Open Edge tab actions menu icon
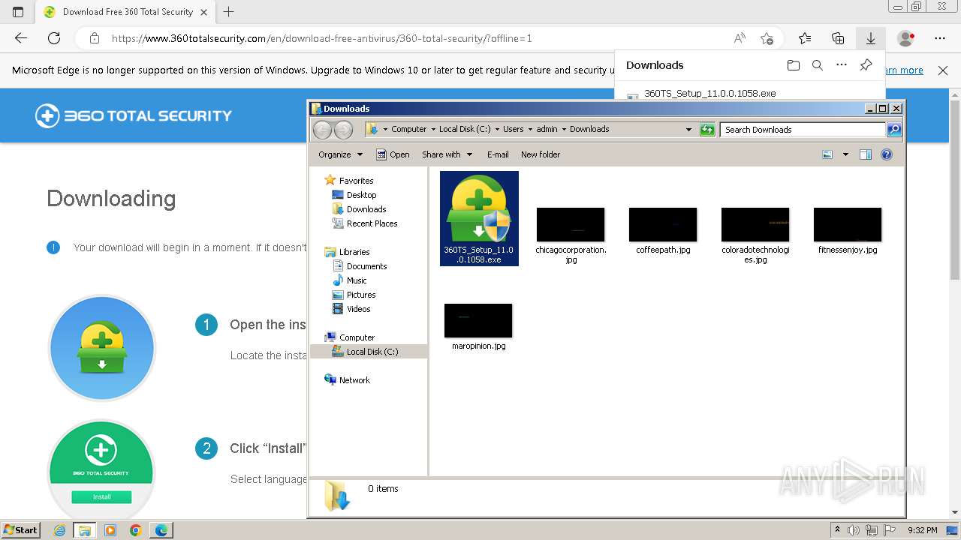961x540 pixels. click(x=18, y=12)
